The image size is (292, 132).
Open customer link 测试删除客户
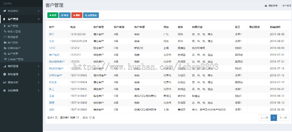(57, 62)
